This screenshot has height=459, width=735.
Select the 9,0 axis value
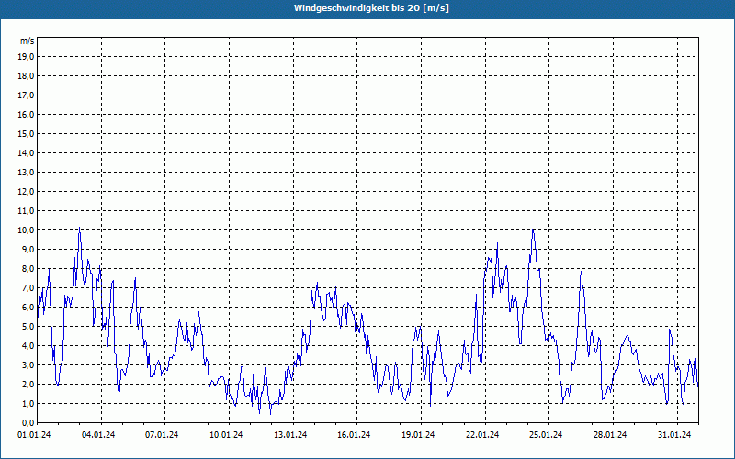[x=28, y=249]
